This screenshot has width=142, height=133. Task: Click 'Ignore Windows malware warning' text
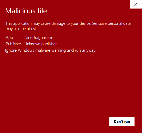pos(35,50)
